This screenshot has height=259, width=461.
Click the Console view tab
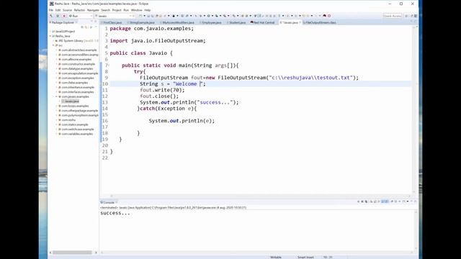tap(108, 202)
